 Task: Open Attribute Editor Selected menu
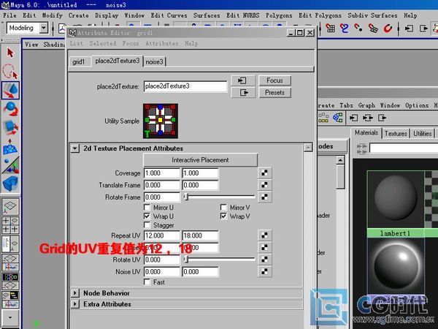click(102, 43)
